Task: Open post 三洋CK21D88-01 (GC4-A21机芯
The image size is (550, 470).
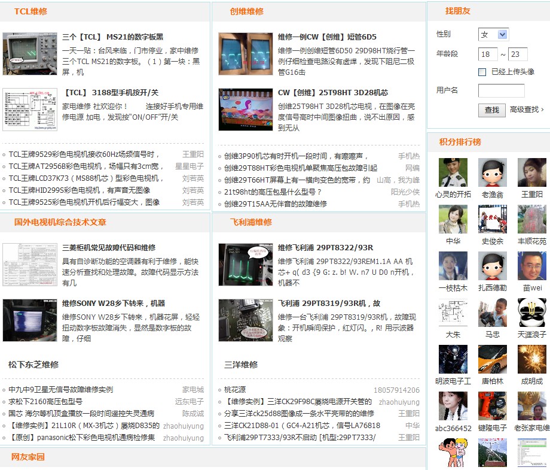Action: pos(302,425)
